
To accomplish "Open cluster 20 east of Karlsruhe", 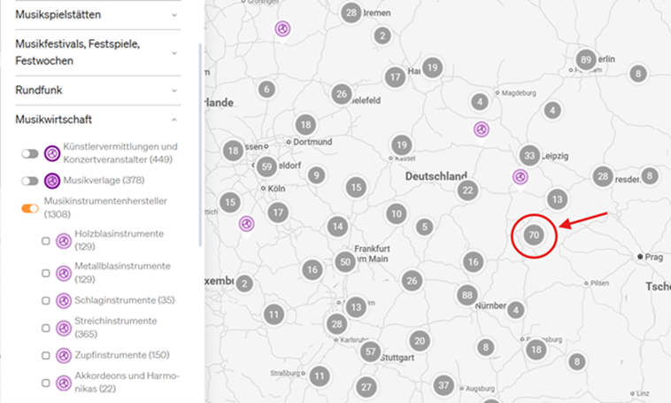I will tap(420, 341).
